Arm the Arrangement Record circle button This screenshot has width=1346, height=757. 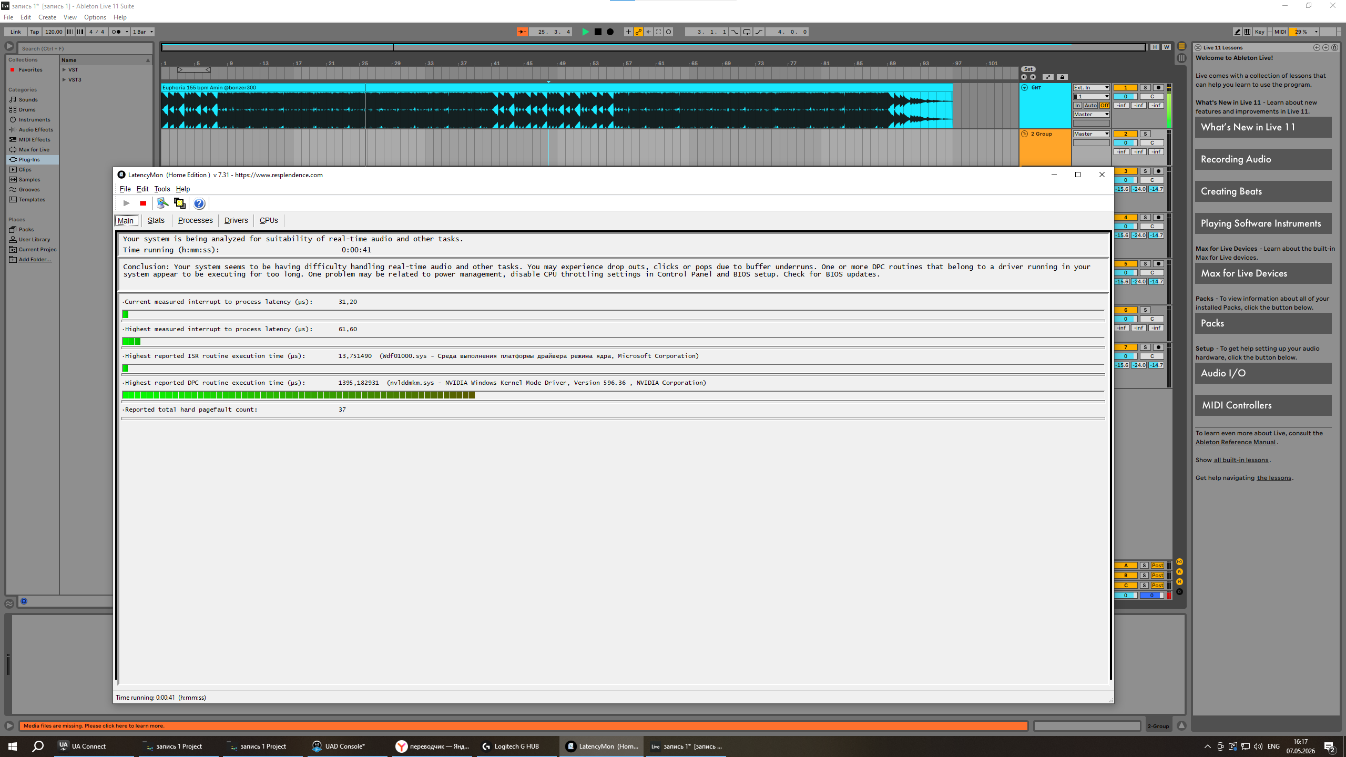click(610, 32)
